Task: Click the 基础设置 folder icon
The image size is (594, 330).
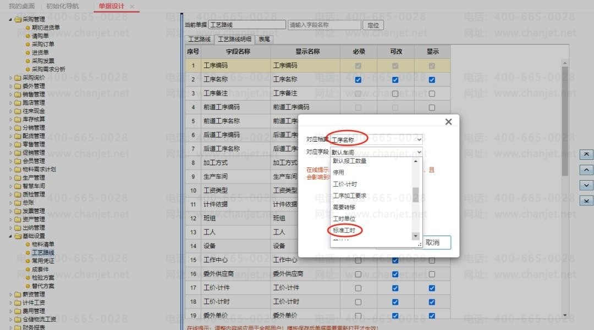Action: click(x=18, y=236)
